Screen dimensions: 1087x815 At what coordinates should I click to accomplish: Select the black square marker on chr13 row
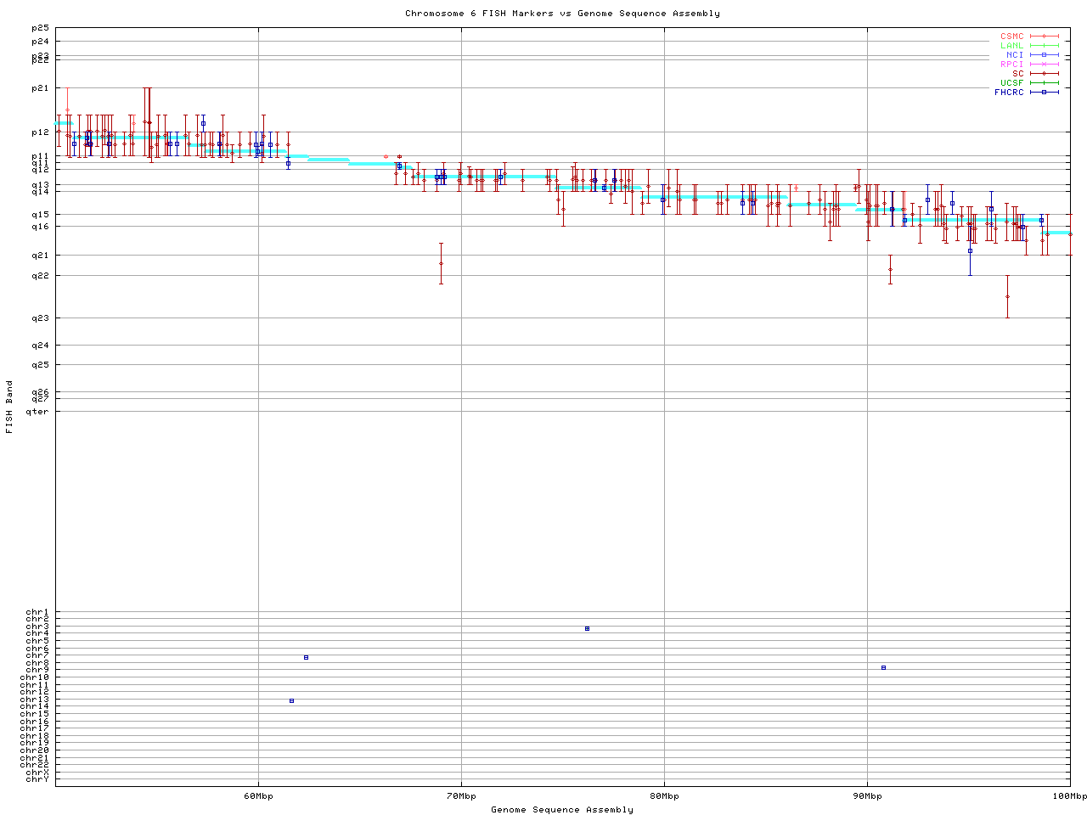(x=291, y=700)
